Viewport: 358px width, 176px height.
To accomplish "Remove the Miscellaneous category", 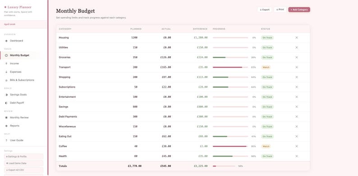I will (x=297, y=126).
